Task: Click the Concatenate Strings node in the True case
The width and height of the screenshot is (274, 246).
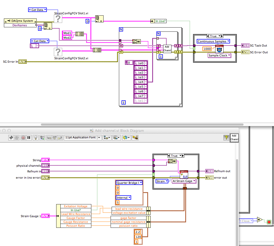Action: point(172,161)
